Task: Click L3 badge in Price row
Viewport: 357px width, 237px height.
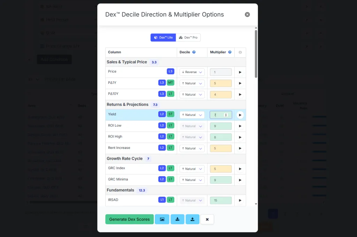Action: point(170,71)
